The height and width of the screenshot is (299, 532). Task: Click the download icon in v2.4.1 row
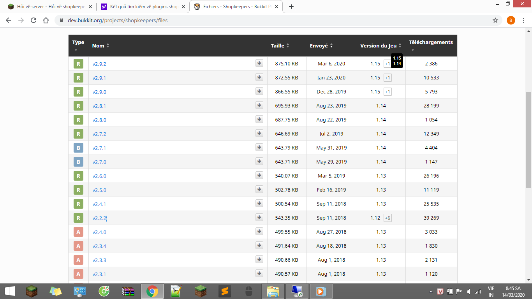point(259,204)
